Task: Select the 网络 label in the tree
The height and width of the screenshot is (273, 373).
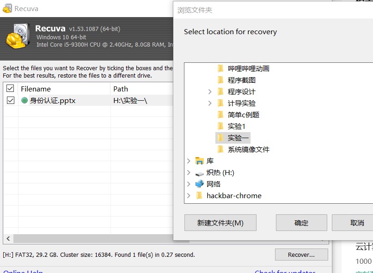Action: click(x=214, y=184)
